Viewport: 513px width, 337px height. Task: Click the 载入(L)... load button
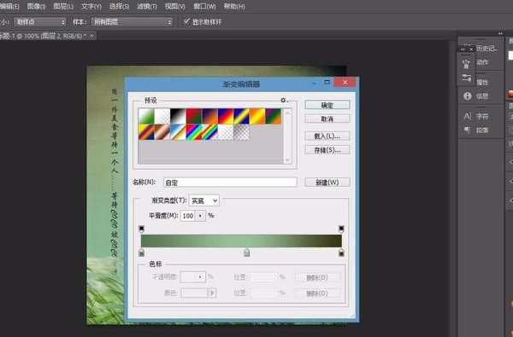pos(327,136)
